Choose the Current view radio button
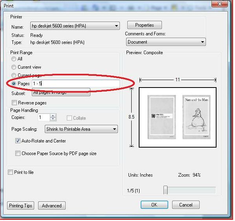 [x=14, y=67]
